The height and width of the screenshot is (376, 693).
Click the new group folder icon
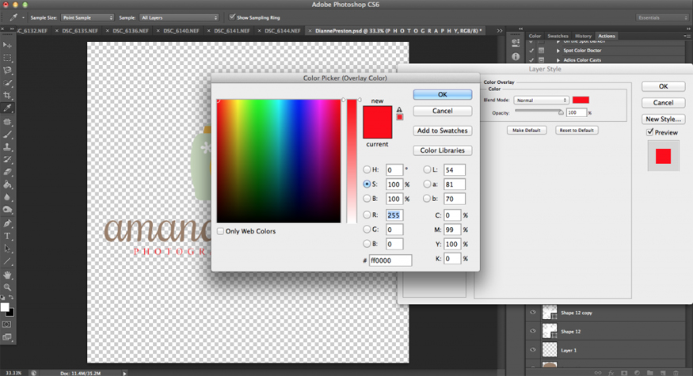click(x=649, y=373)
